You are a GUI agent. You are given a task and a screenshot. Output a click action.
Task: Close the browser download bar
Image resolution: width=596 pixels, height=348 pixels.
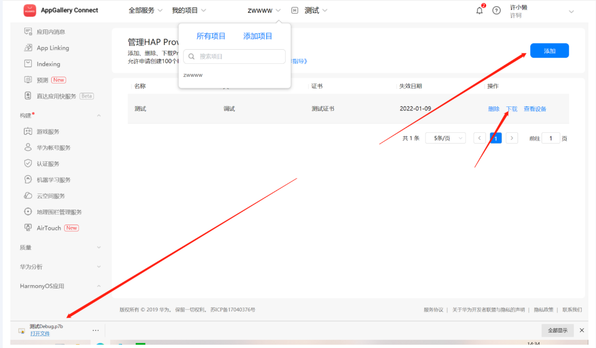point(582,330)
